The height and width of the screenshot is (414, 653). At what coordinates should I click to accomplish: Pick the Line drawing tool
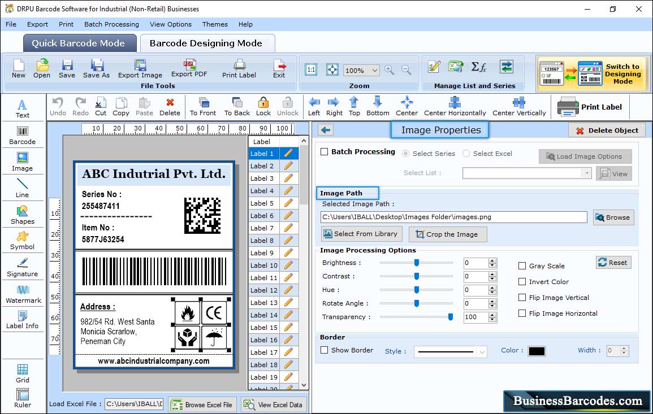[x=23, y=188]
